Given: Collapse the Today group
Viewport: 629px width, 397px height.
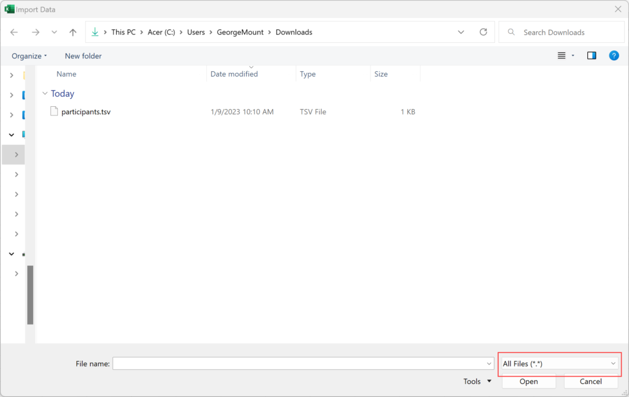Looking at the screenshot, I should tap(45, 93).
